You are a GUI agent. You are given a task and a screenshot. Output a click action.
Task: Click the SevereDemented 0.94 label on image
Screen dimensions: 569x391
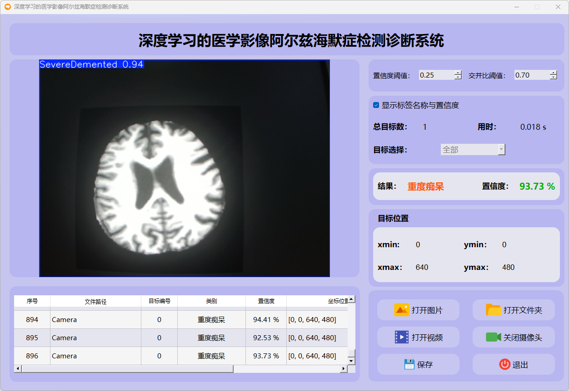click(x=92, y=64)
